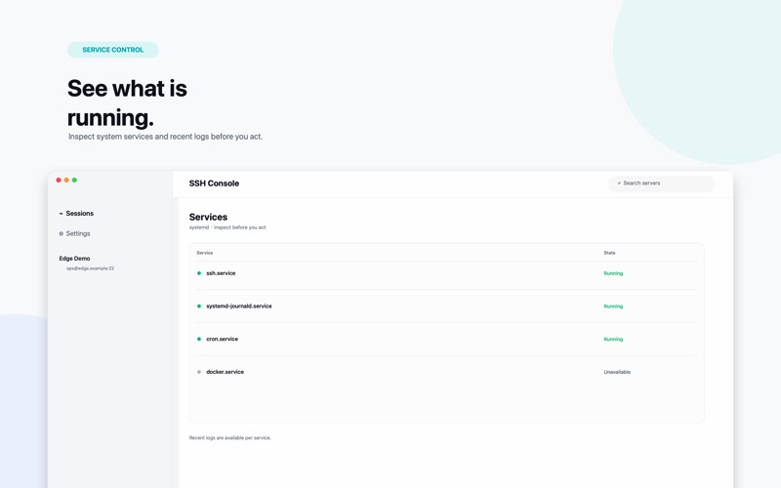The image size is (781, 488).
Task: Focus the Search servers field
Action: click(662, 183)
